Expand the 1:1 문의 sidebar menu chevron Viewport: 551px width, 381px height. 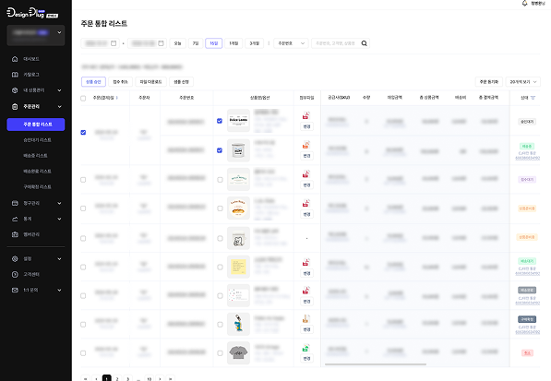click(x=59, y=290)
